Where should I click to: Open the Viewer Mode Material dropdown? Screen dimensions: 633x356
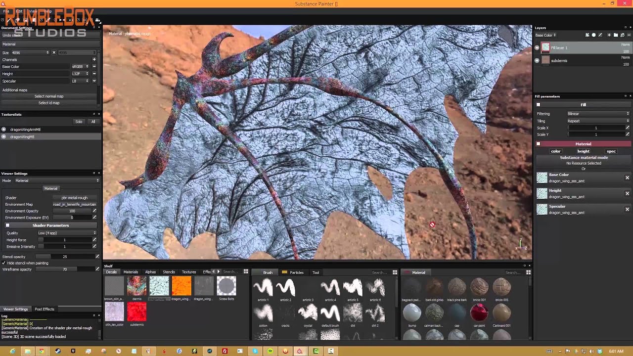(57, 180)
